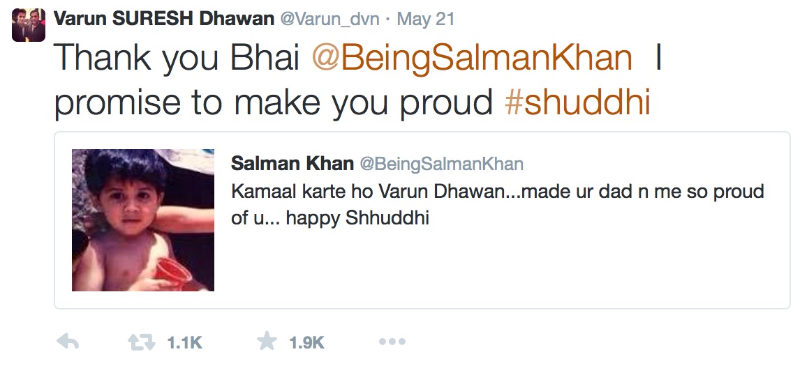Open the #shuddhi hashtag
Screen dimensions: 800x368
(577, 102)
